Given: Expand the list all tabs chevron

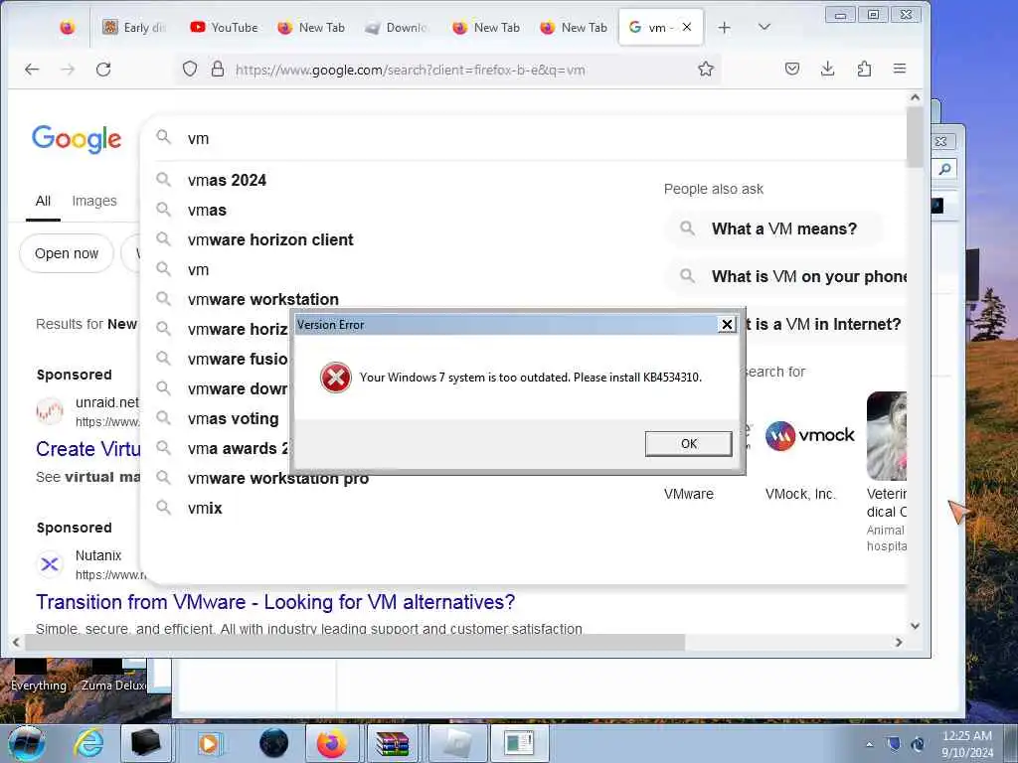Looking at the screenshot, I should coord(764,27).
